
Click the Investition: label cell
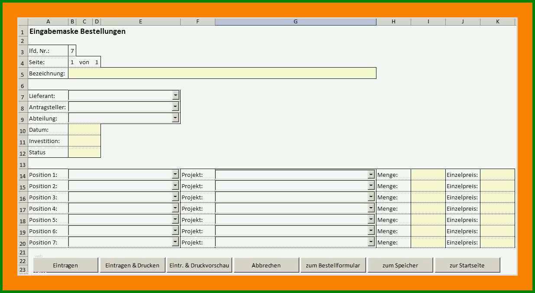click(x=48, y=140)
